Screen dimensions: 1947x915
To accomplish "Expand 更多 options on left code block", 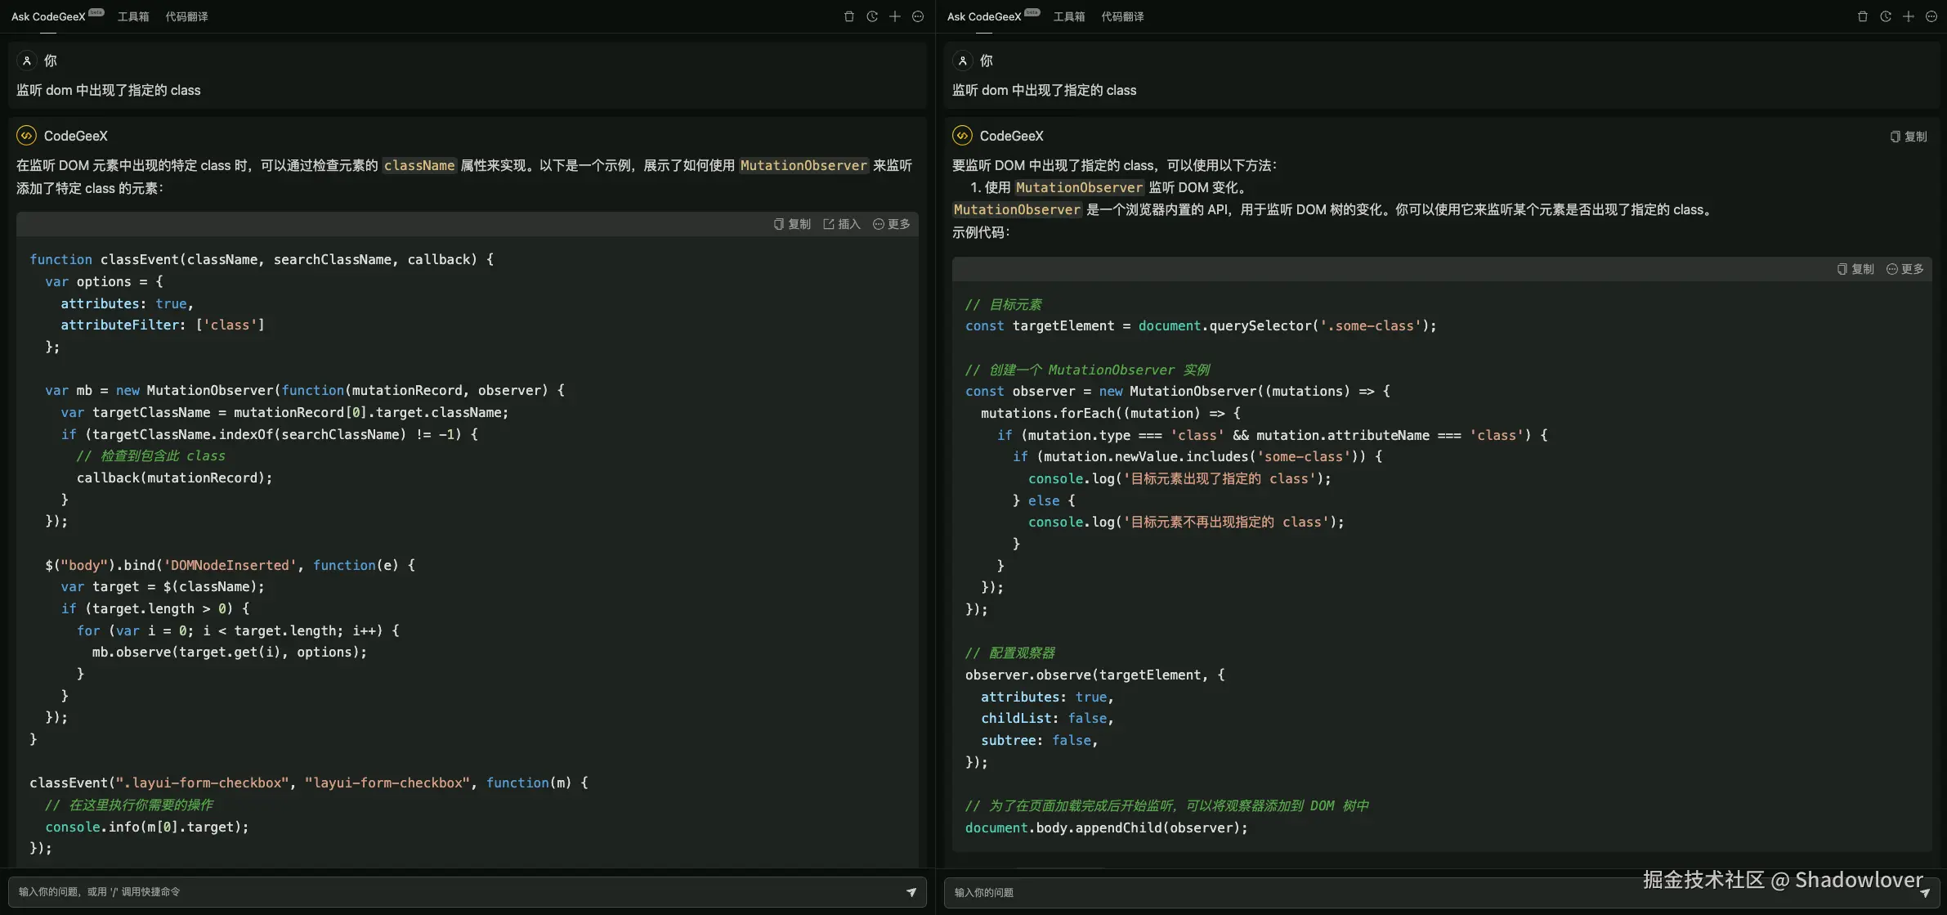I will click(891, 224).
